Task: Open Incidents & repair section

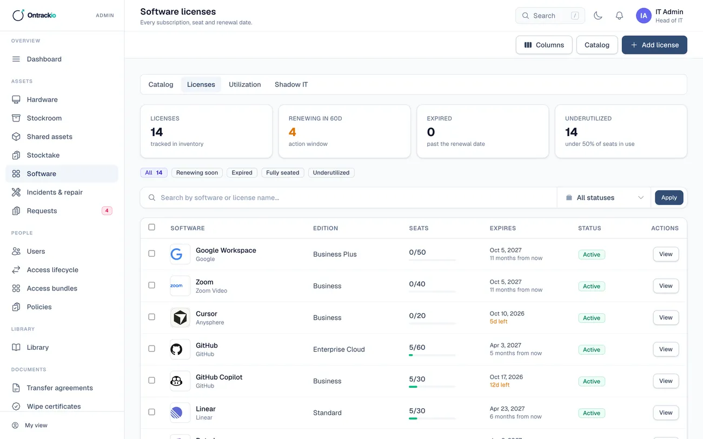Action: tap(62, 192)
